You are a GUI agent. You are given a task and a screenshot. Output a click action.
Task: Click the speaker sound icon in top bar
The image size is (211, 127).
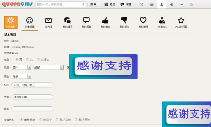[x=172, y=5]
